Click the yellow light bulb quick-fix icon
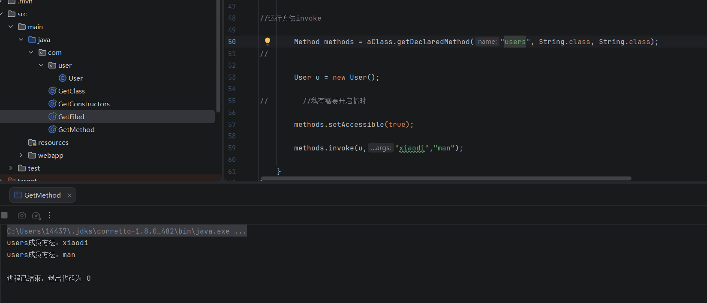The height and width of the screenshot is (303, 707). [x=267, y=42]
